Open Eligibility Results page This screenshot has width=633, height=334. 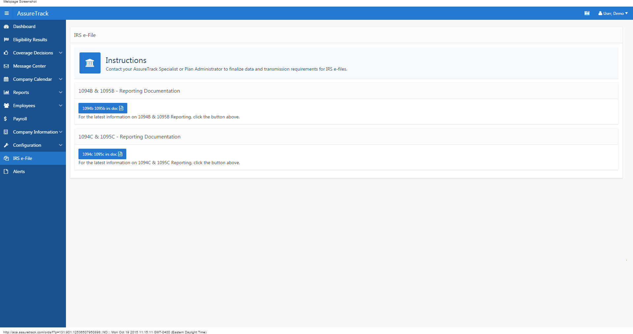coord(33,40)
